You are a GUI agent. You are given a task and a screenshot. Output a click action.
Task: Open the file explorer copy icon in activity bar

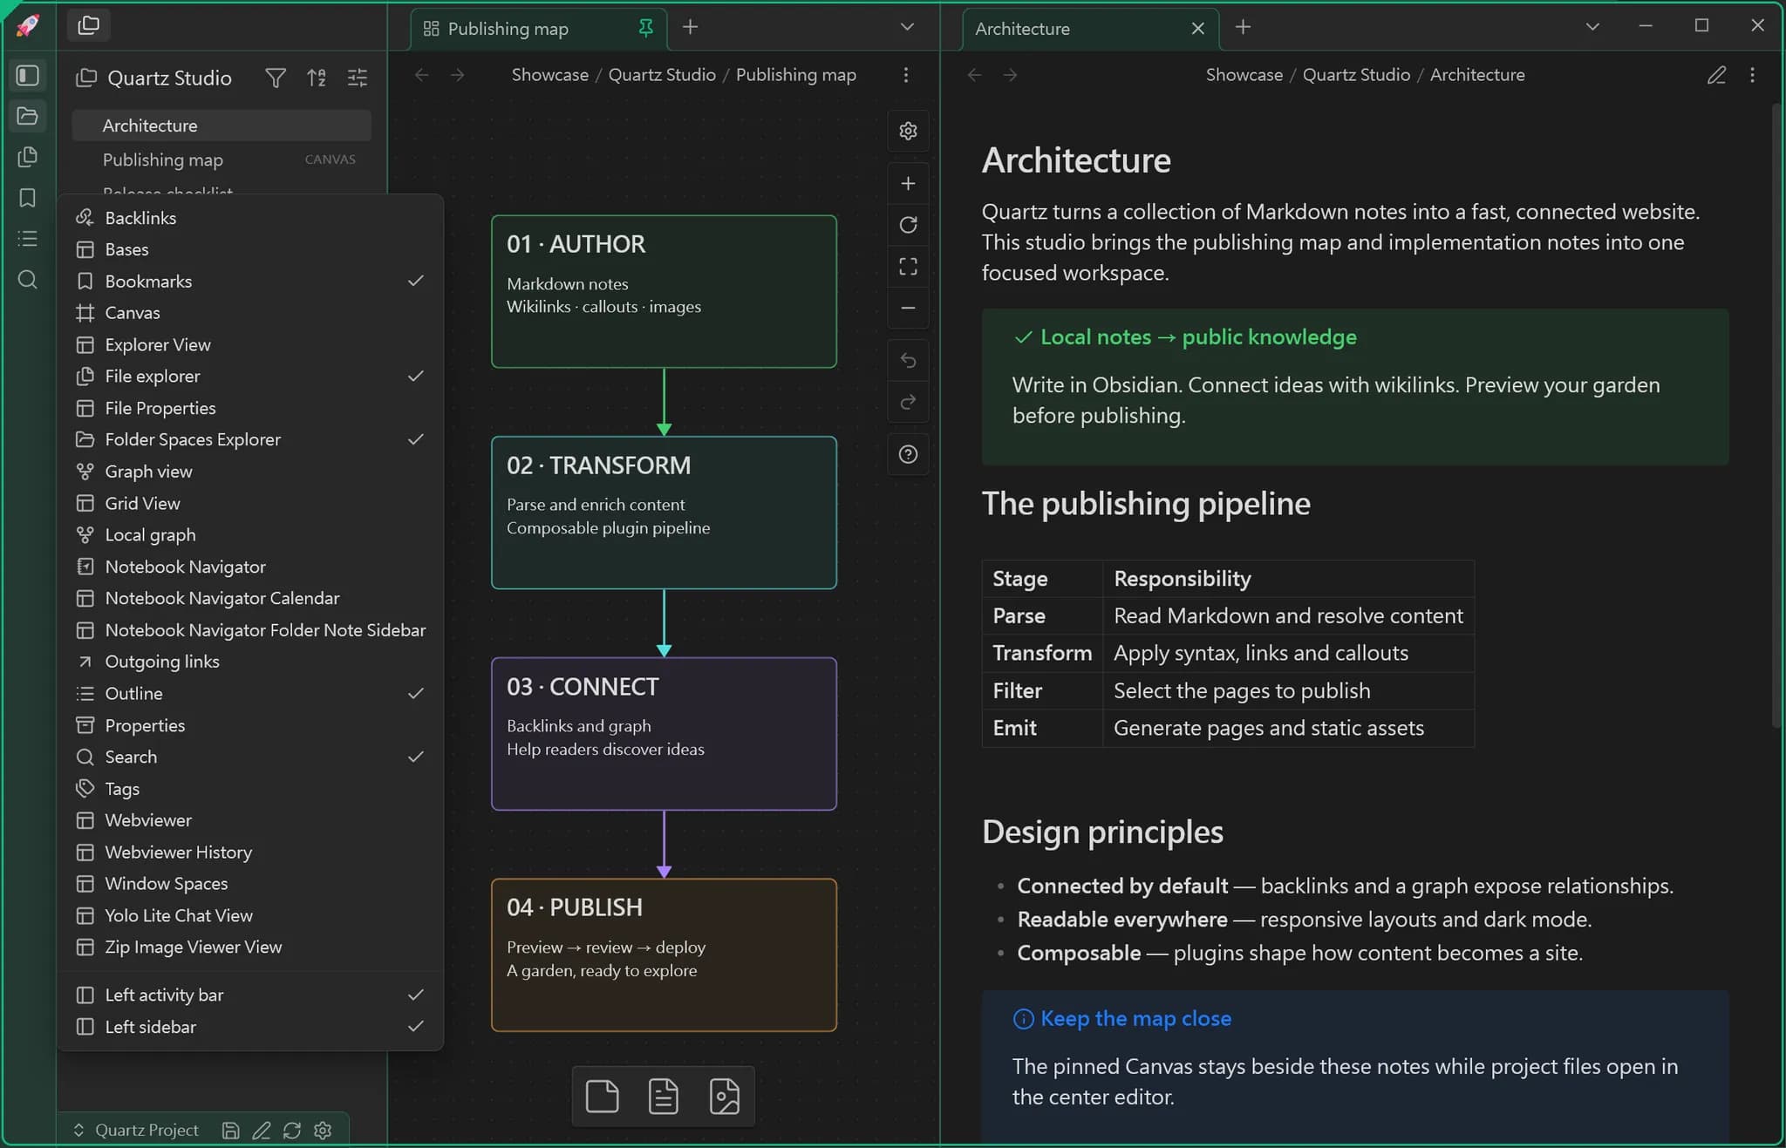[28, 157]
